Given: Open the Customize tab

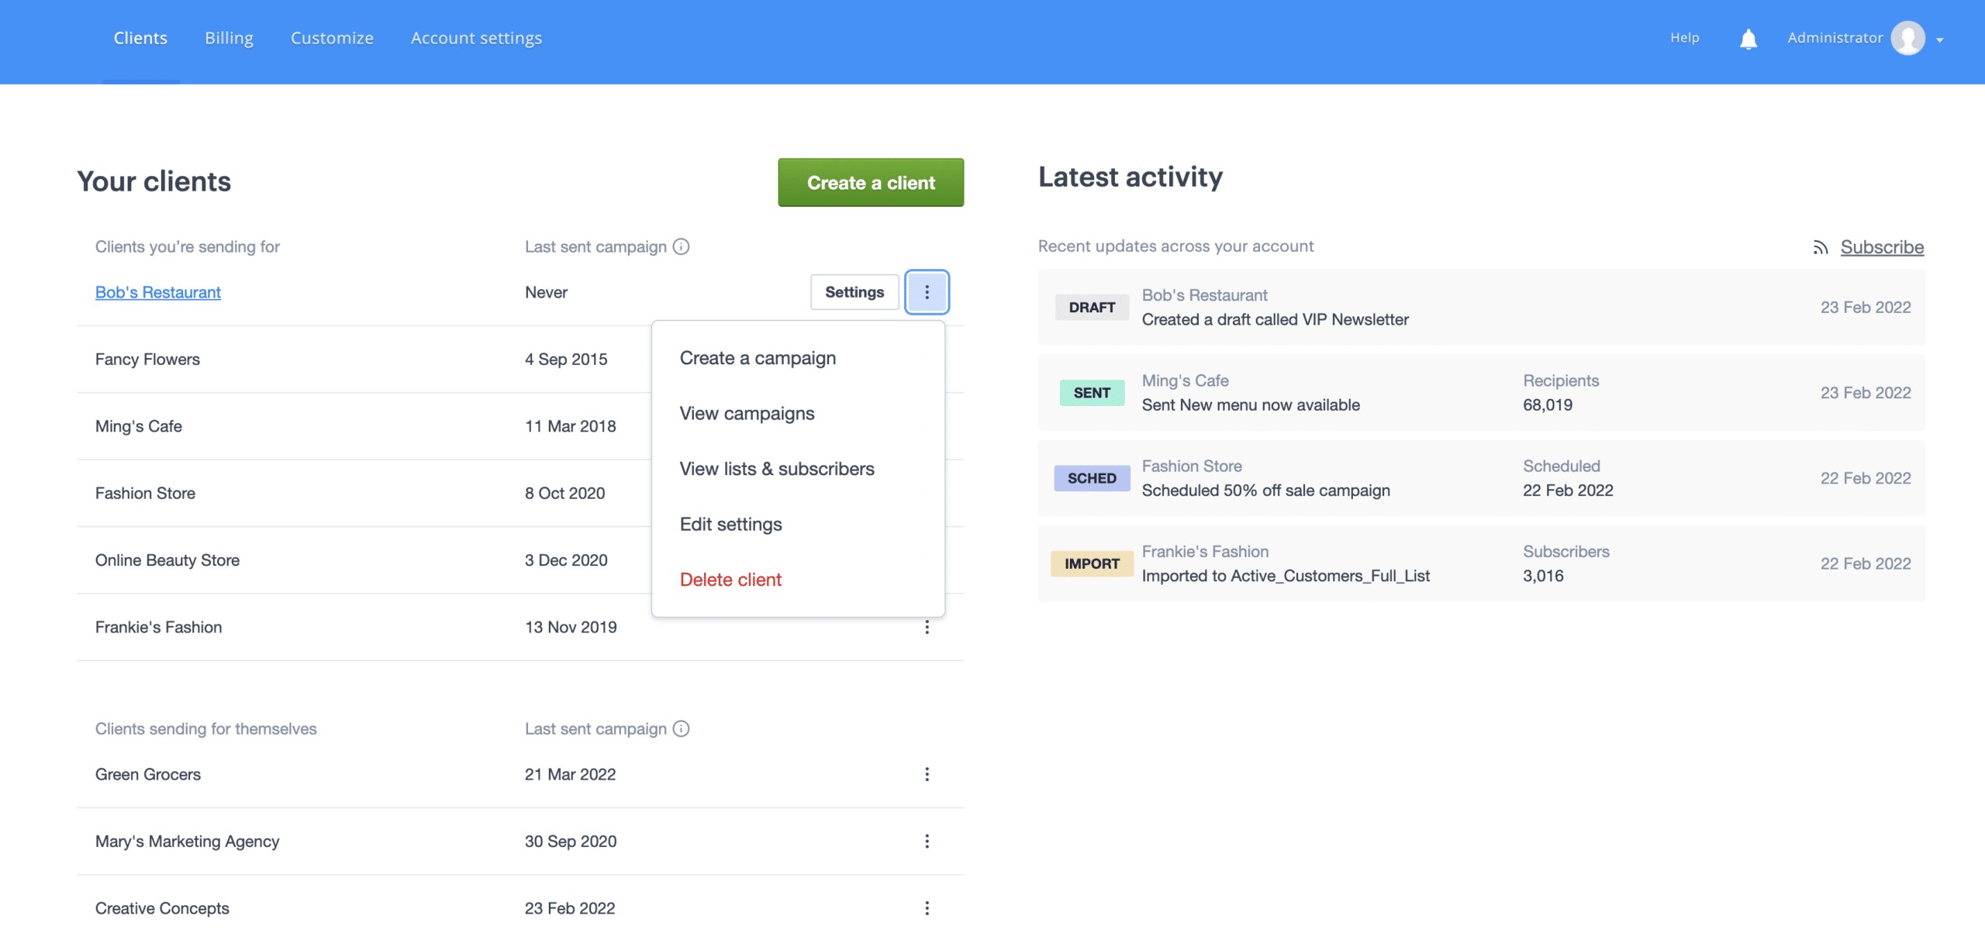Looking at the screenshot, I should (332, 38).
